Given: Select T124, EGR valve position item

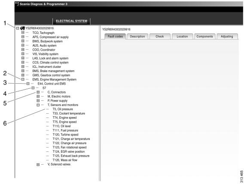Looking at the screenshot, I should (x=69, y=151).
